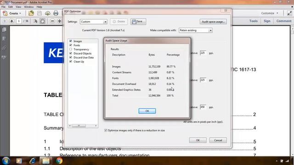This screenshot has height=165, width=294.
Task: Toggle the Clean Up checkbox
Action: (71, 61)
